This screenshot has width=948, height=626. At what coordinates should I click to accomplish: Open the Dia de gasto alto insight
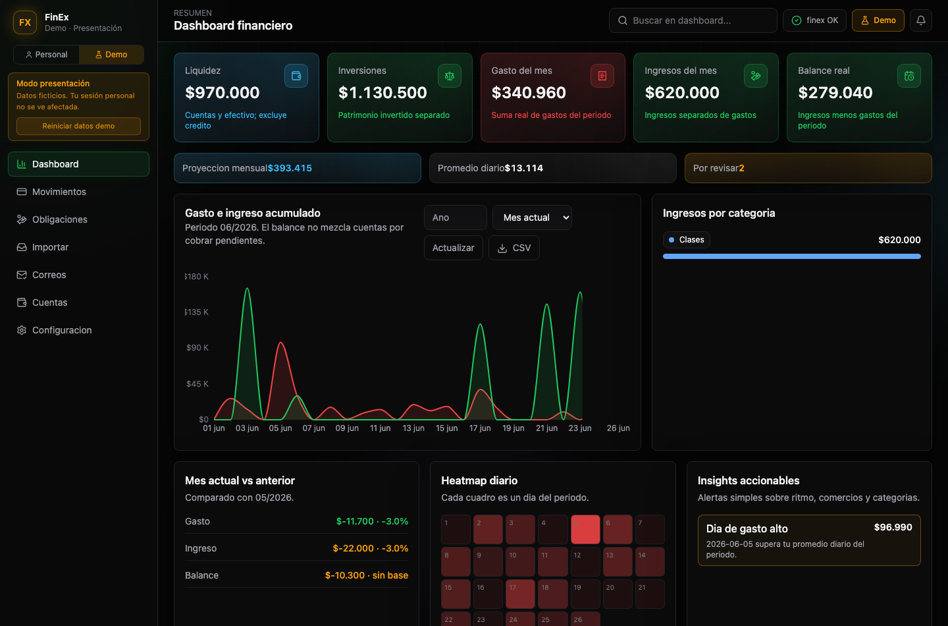(x=809, y=540)
